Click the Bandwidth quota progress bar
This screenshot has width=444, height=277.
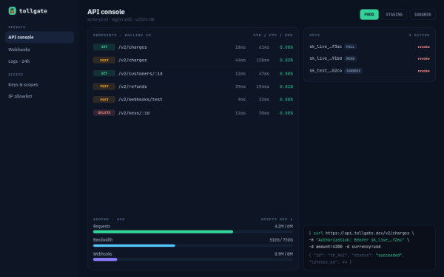[x=193, y=246]
